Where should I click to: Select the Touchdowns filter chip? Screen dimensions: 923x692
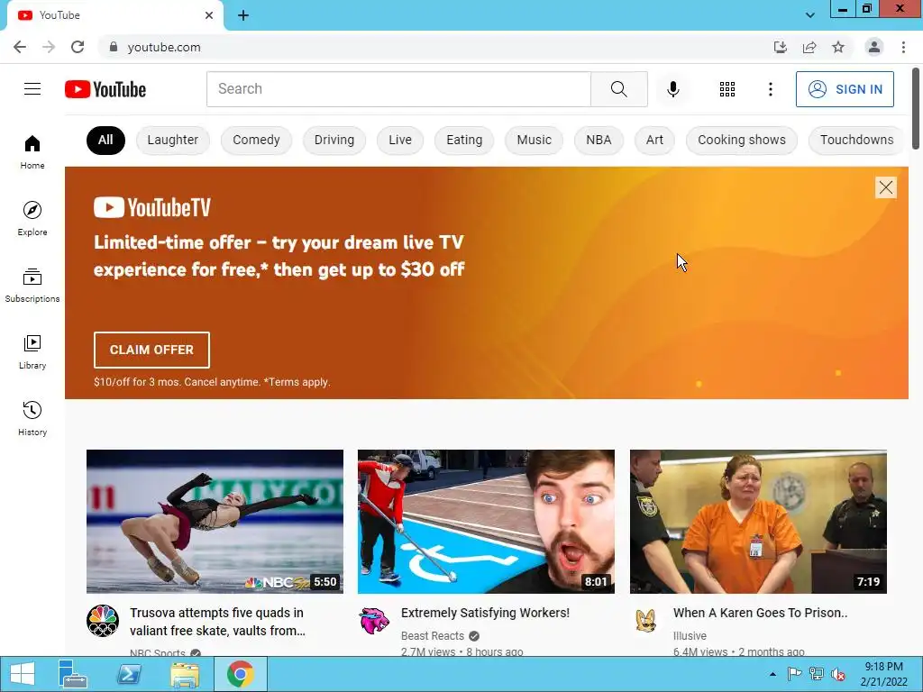tap(856, 140)
